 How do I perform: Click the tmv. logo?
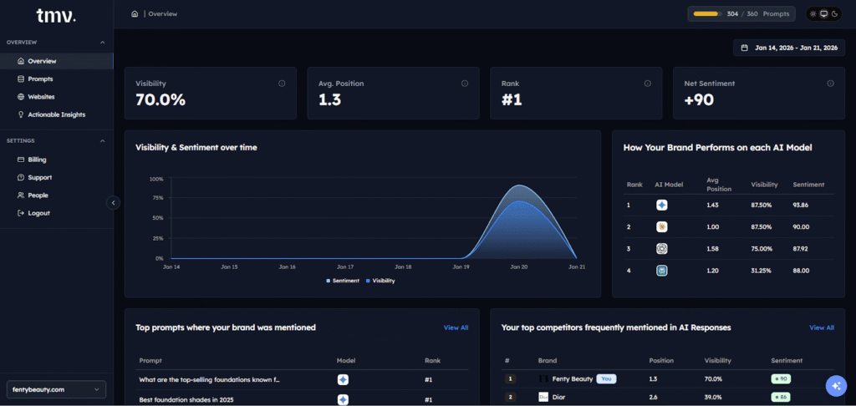point(56,17)
